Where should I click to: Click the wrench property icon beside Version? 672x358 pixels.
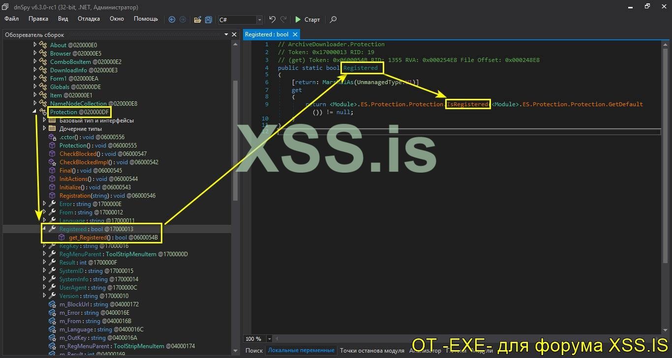pos(52,296)
